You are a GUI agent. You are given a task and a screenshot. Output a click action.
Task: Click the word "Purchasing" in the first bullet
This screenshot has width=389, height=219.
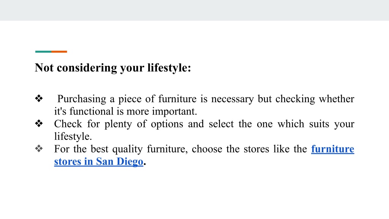click(x=82, y=99)
